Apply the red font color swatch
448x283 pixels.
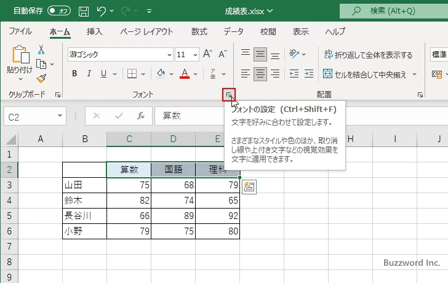click(x=185, y=74)
